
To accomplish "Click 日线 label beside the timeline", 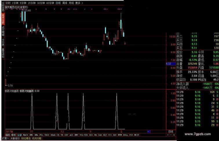I will click(171, 131).
